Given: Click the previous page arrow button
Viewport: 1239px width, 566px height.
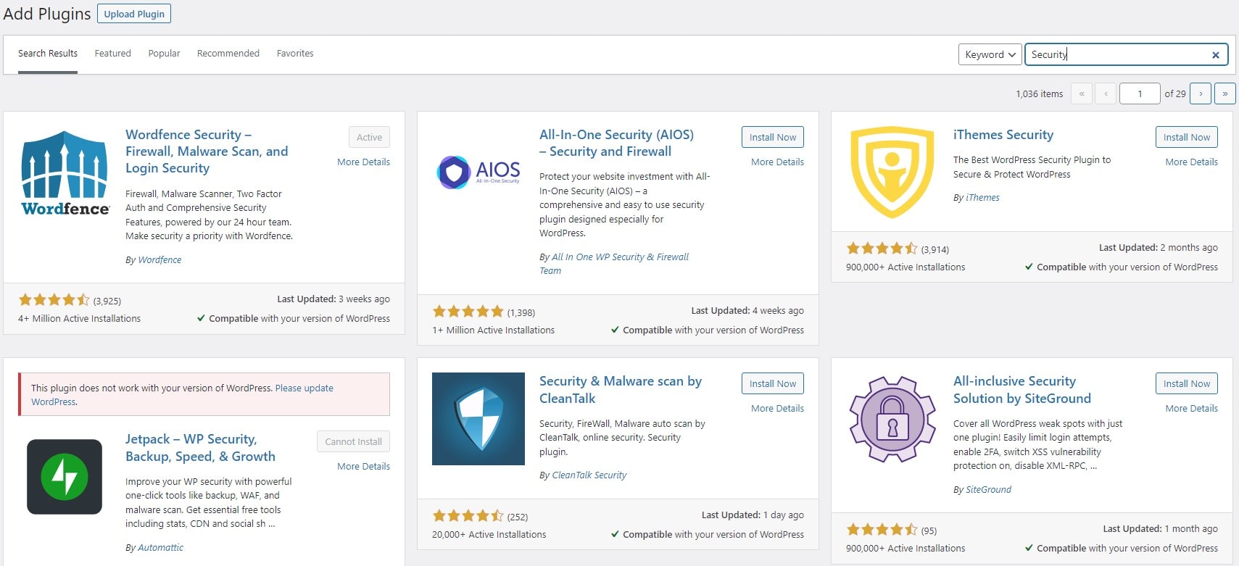Looking at the screenshot, I should coord(1106,93).
